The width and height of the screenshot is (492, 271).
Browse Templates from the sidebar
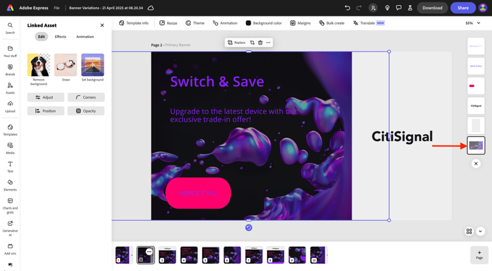[10, 130]
